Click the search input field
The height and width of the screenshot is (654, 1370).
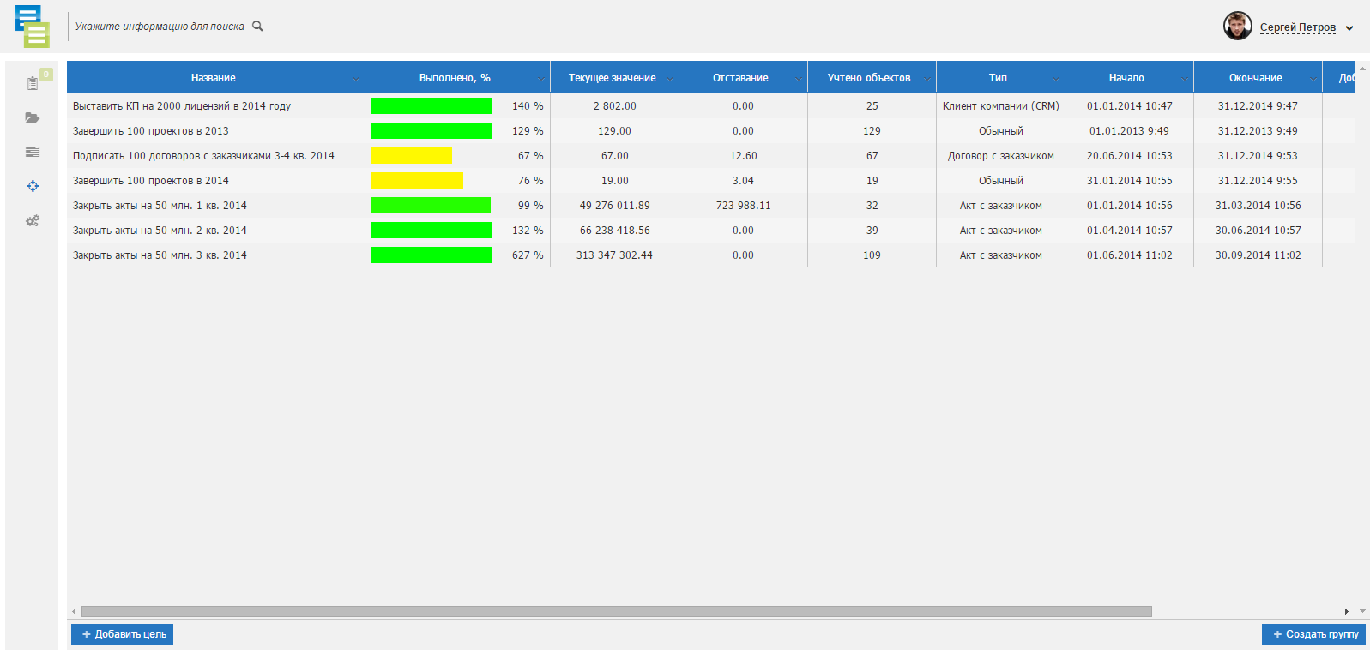(x=160, y=27)
